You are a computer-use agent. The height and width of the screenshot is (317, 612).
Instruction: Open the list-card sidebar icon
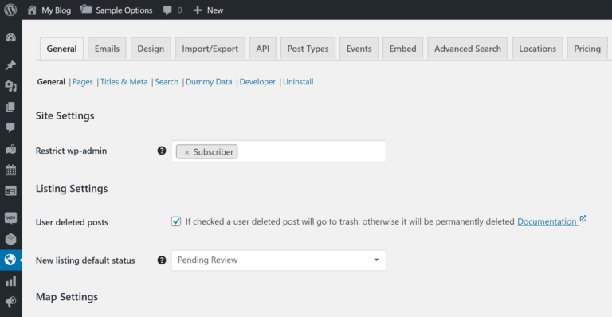pyautogui.click(x=10, y=191)
